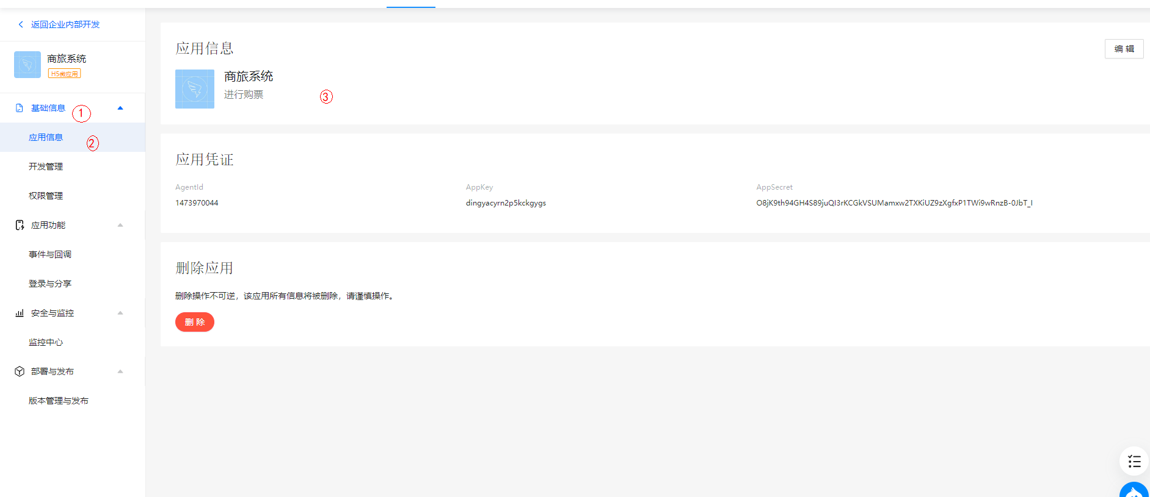Open 监控中心 from the sidebar
This screenshot has width=1150, height=497.
(46, 342)
